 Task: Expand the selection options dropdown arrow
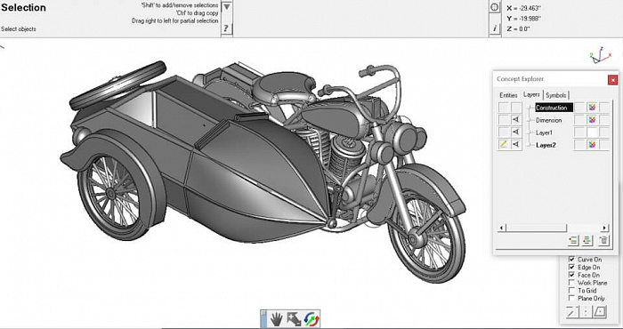point(226,7)
